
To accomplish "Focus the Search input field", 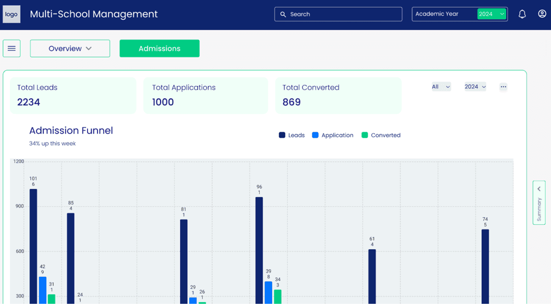I will [x=338, y=15].
